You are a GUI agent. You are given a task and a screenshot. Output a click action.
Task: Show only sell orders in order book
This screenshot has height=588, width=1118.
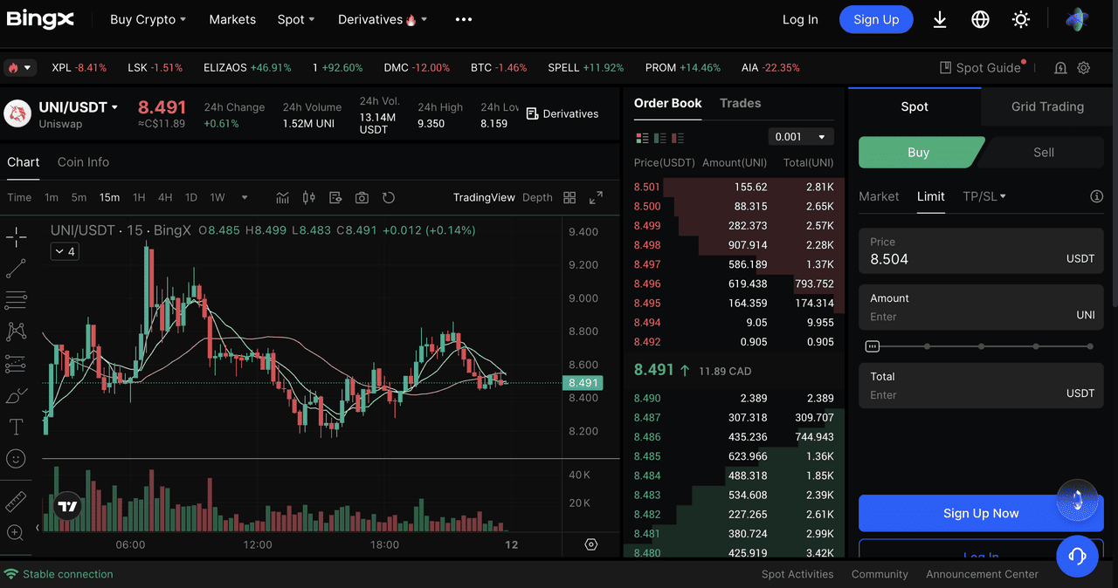click(677, 138)
